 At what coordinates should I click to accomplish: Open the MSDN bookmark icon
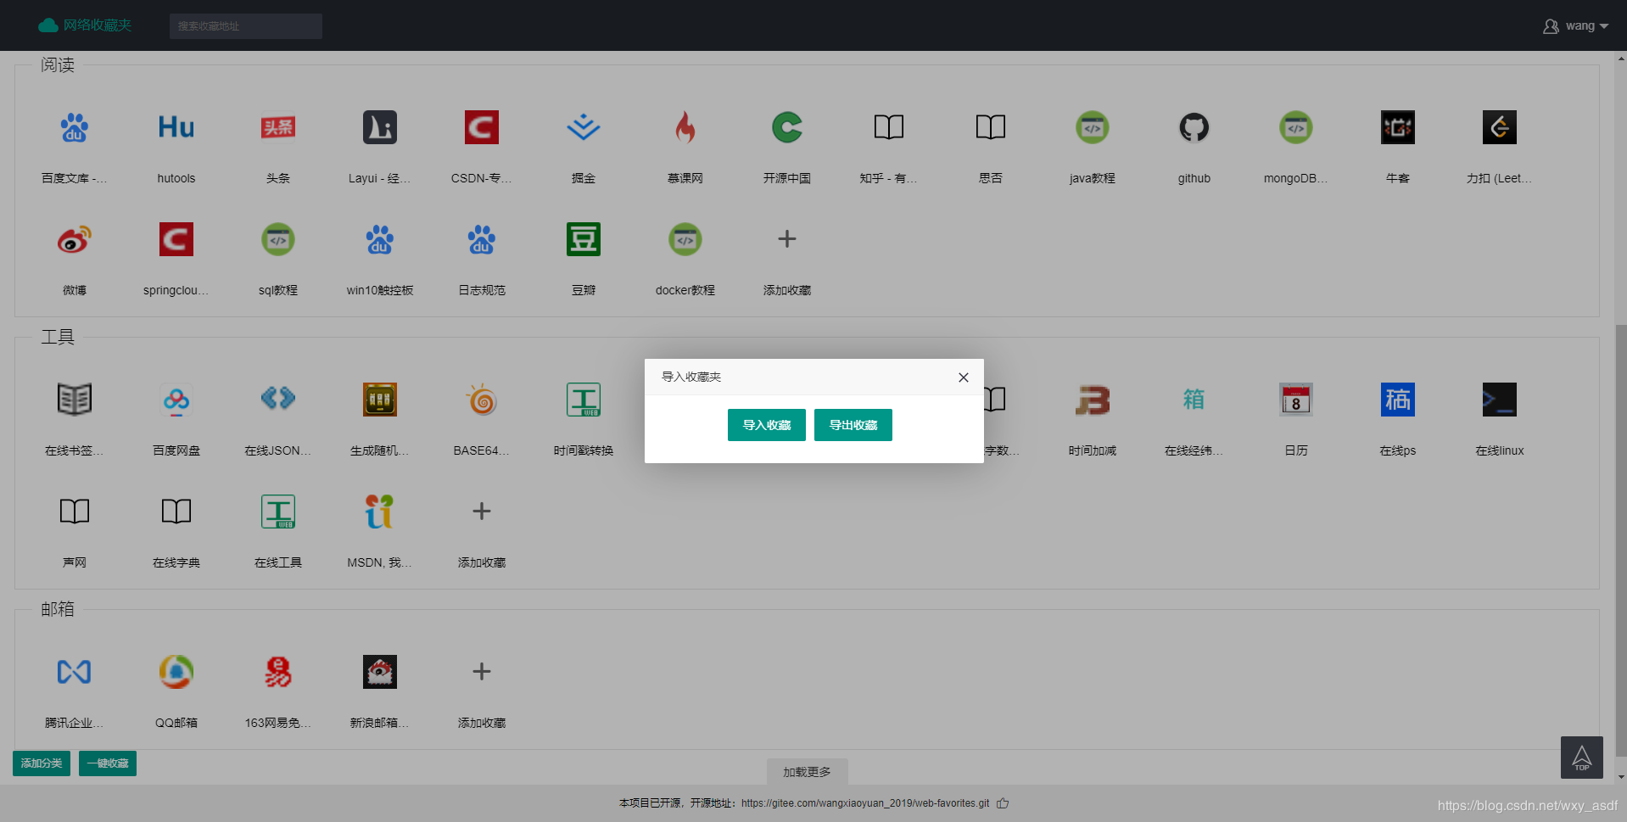coord(380,512)
